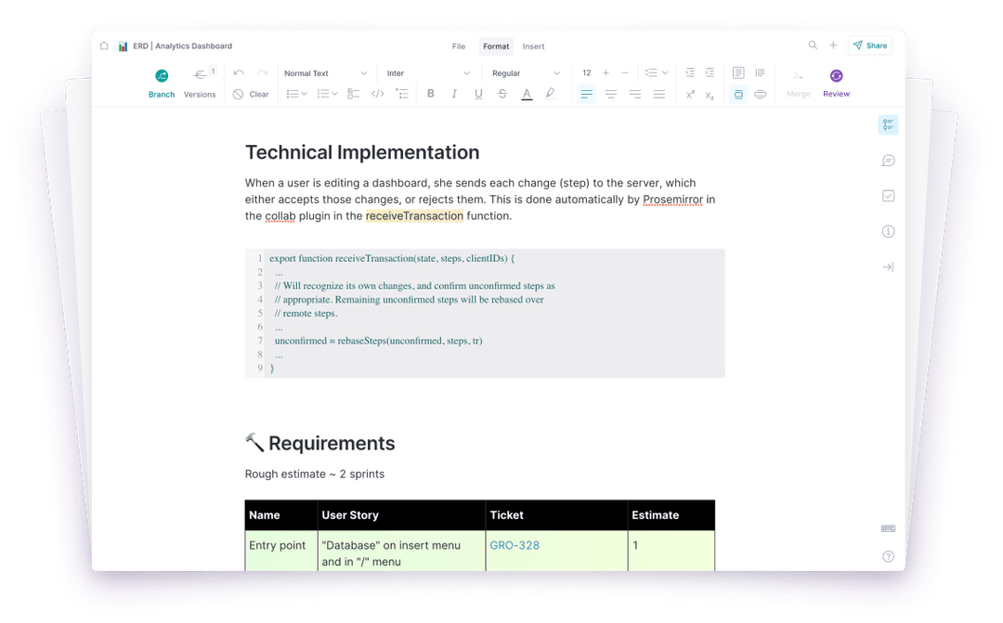Clear formatting with the Clear button
The image size is (1003, 623).
tap(251, 94)
